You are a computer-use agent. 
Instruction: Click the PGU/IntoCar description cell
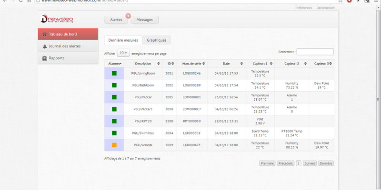[143, 97]
